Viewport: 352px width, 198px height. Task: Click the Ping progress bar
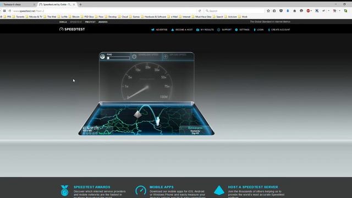(118, 58)
